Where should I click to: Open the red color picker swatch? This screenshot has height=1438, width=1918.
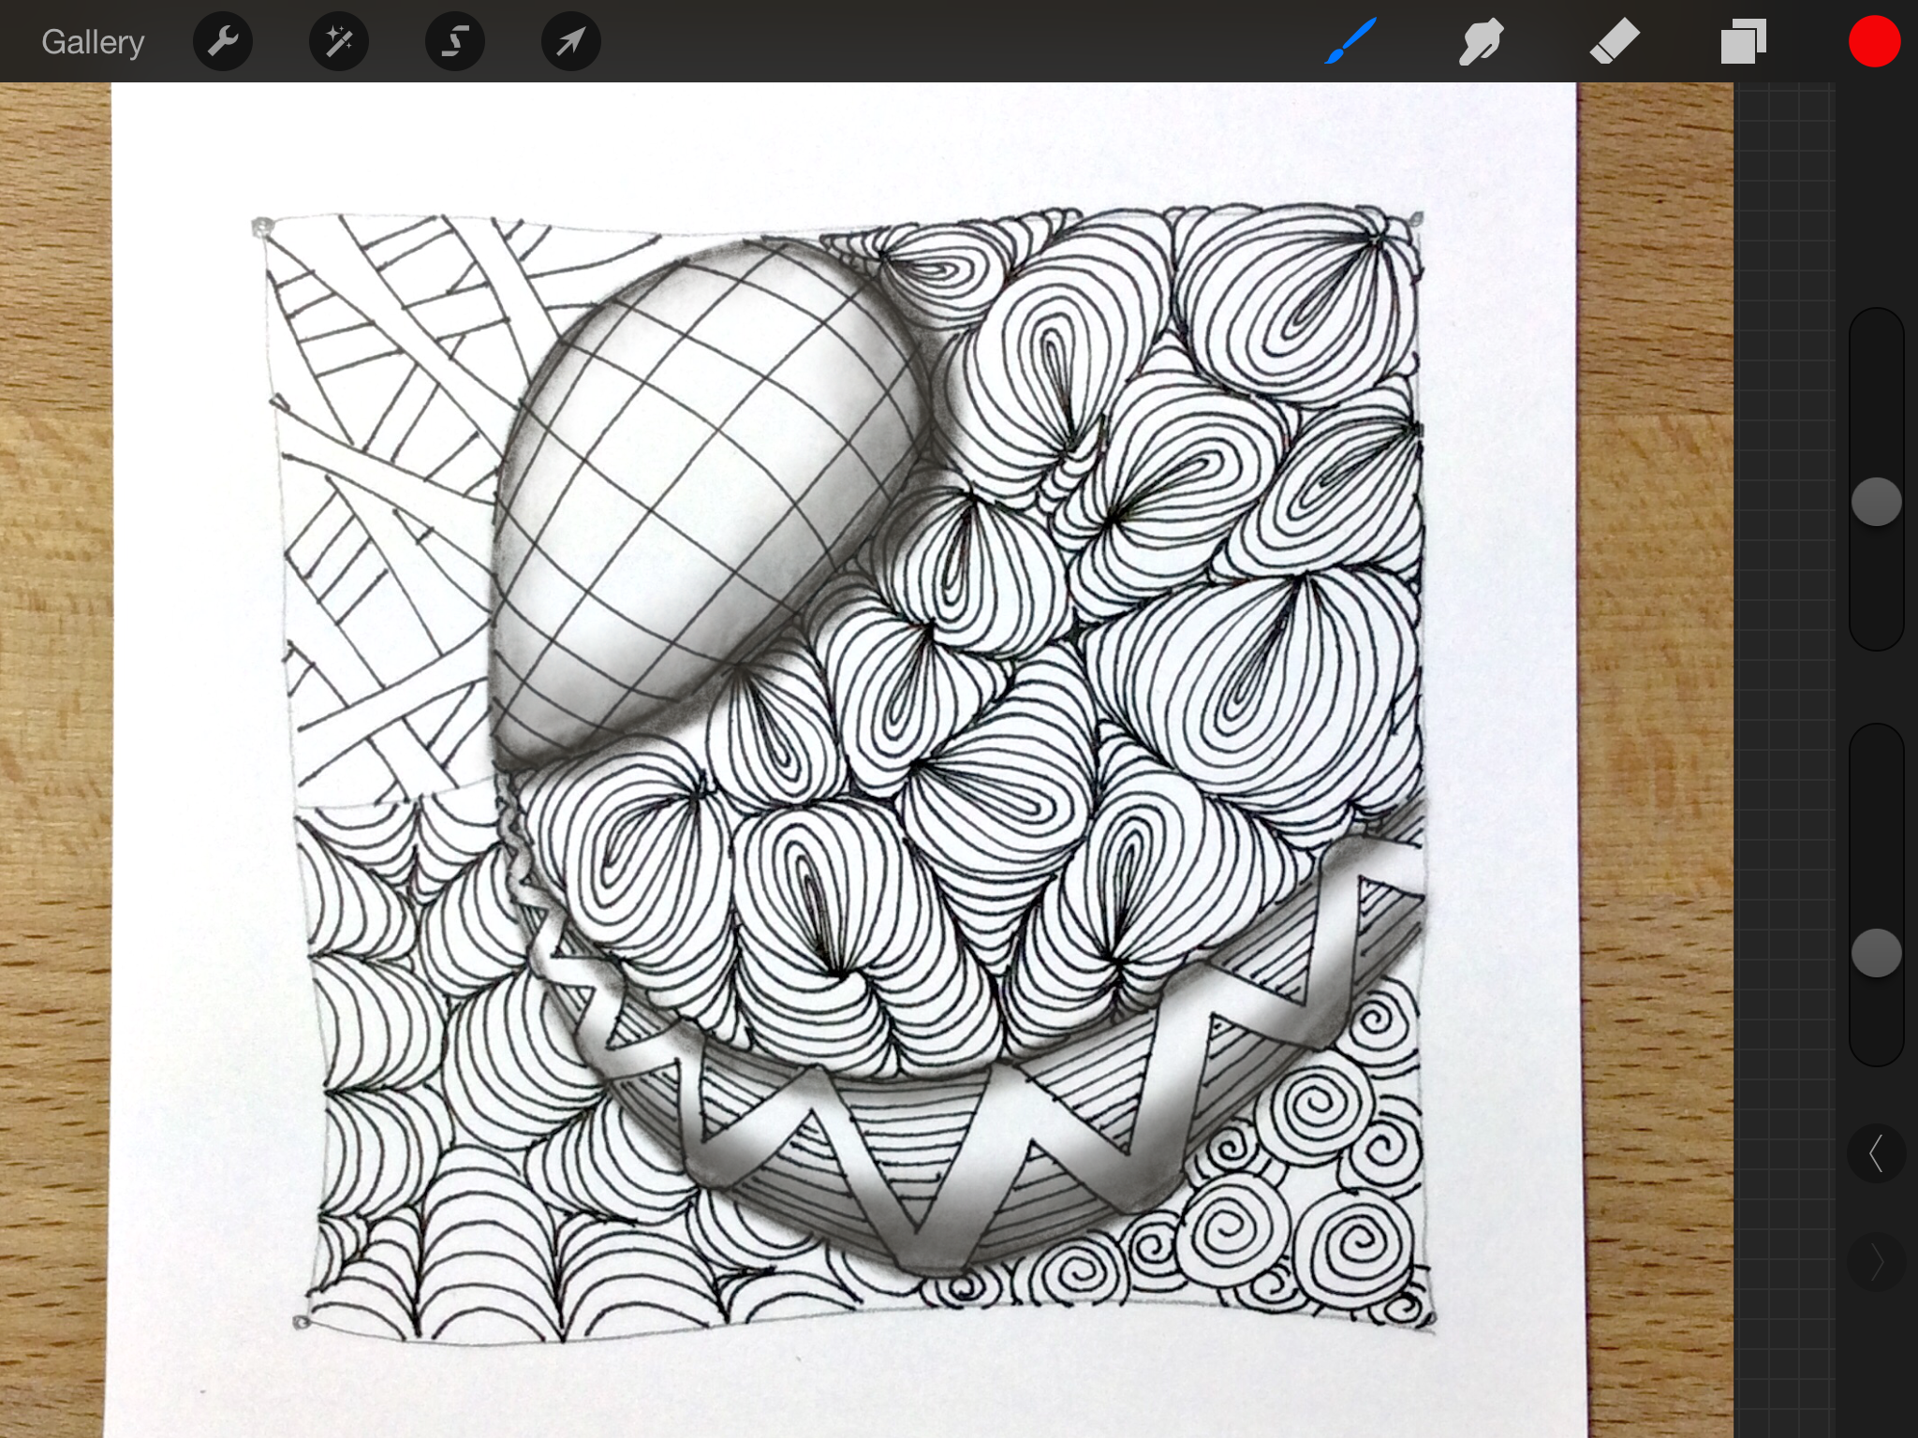1874,42
